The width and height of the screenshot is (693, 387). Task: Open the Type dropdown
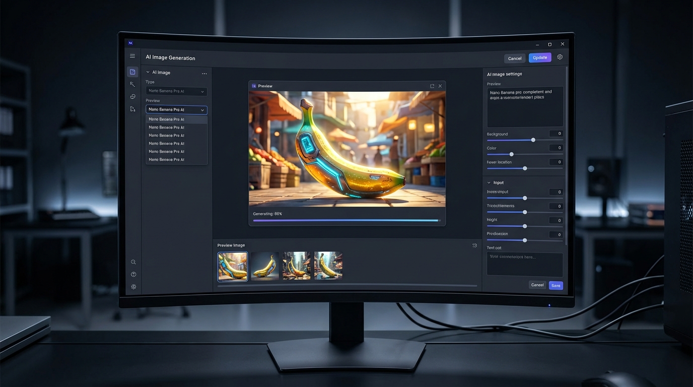[x=176, y=91]
